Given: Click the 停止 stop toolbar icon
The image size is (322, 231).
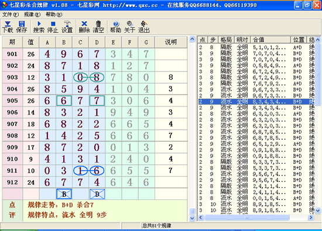Looking at the screenshot, I should [53, 27].
